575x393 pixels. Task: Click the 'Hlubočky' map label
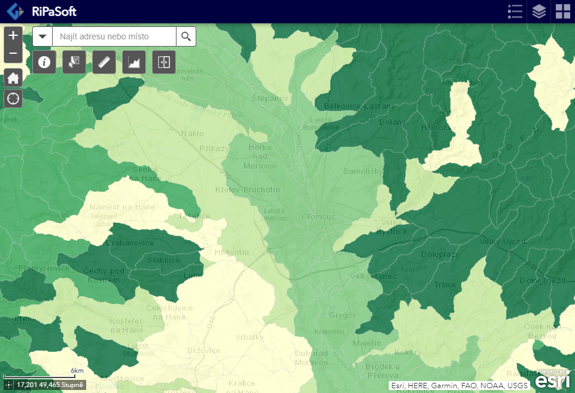(439, 128)
